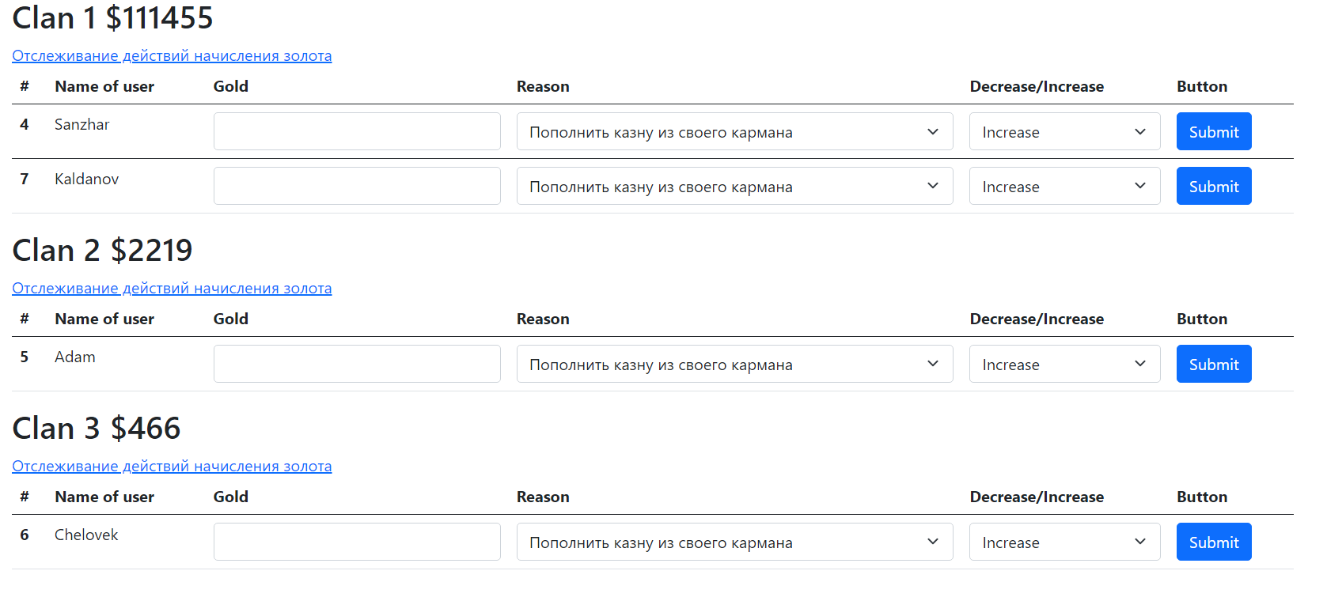Click the chevron on Chelovek's Increase selector
This screenshot has height=601, width=1327.
pos(1140,542)
